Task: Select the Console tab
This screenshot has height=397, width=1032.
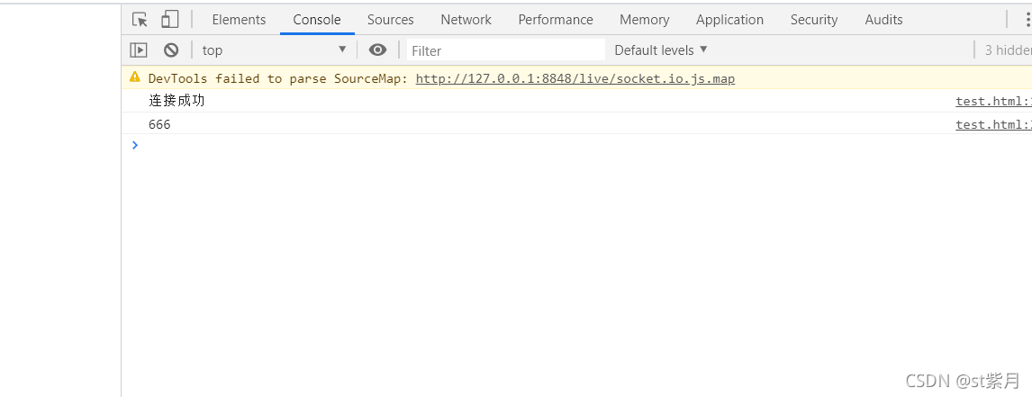Action: 317,20
